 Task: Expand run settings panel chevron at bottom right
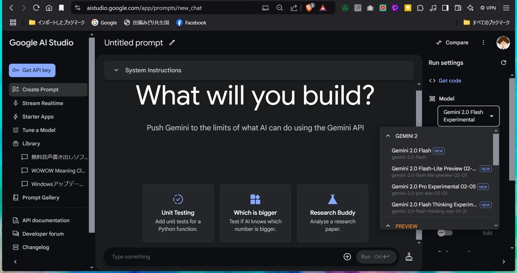click(504, 261)
